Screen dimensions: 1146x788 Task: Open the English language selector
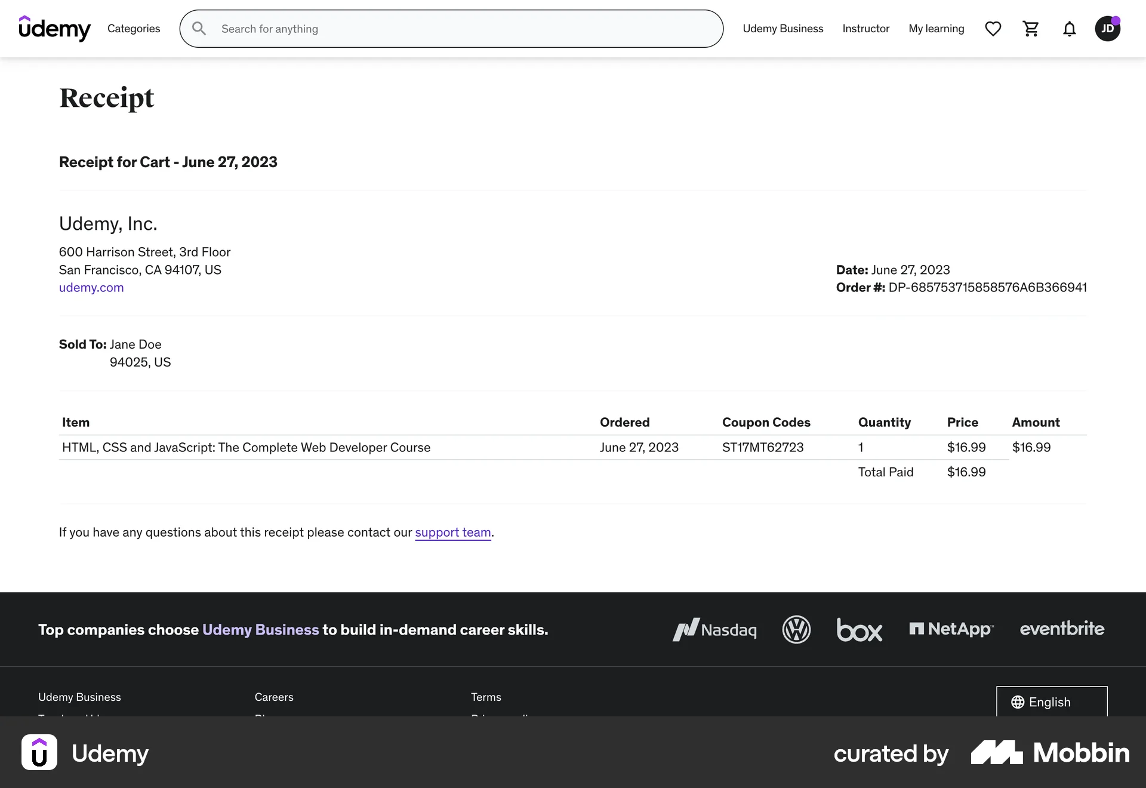(x=1050, y=702)
